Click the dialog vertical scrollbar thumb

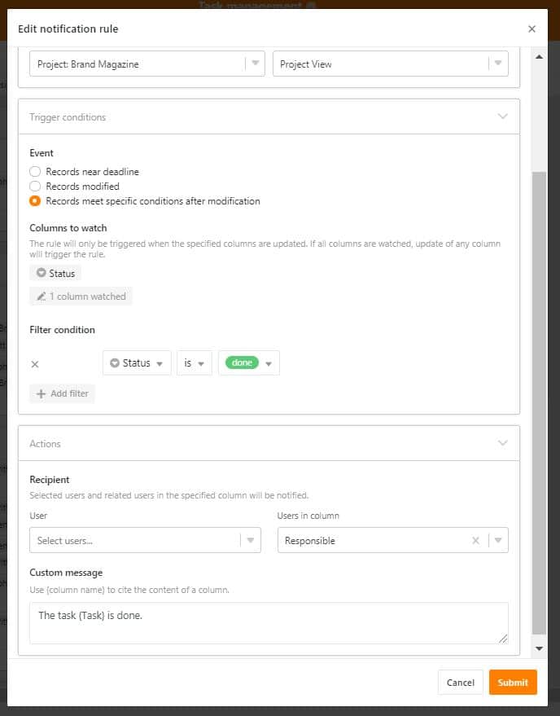tap(539, 402)
